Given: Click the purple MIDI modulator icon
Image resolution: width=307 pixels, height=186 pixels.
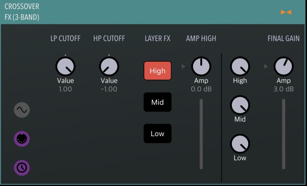Looking at the screenshot, I should 22,139.
